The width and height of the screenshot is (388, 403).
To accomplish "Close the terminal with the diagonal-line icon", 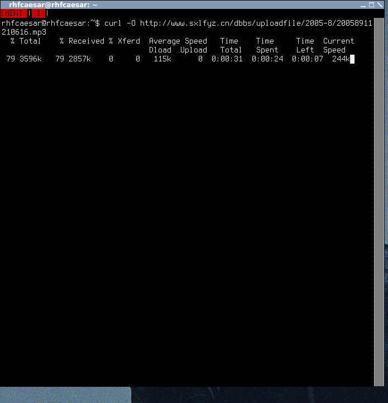I will coord(380,5).
